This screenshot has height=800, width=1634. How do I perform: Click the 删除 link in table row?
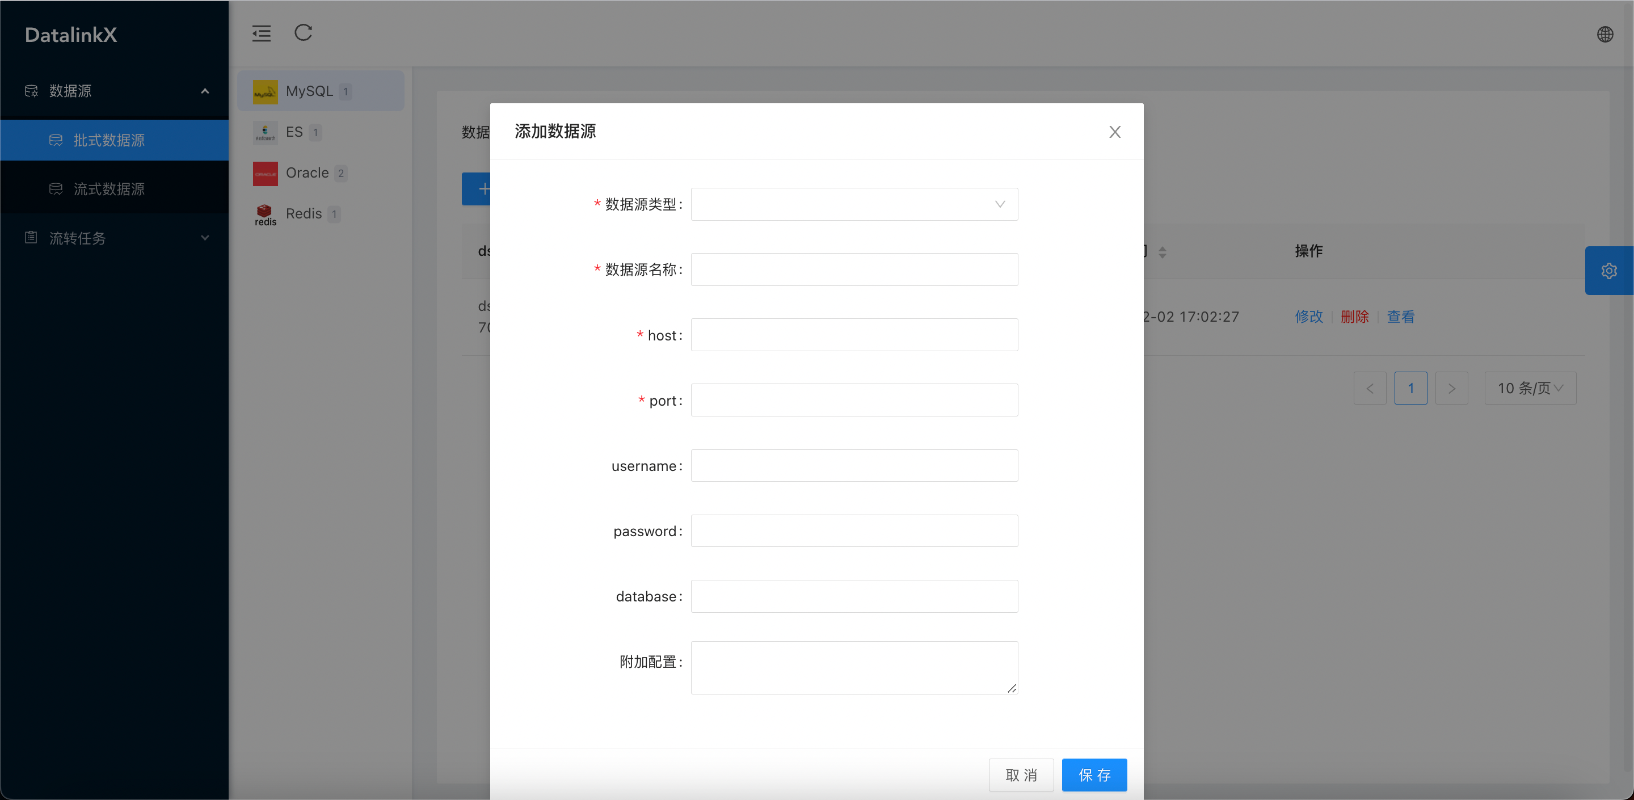point(1354,317)
